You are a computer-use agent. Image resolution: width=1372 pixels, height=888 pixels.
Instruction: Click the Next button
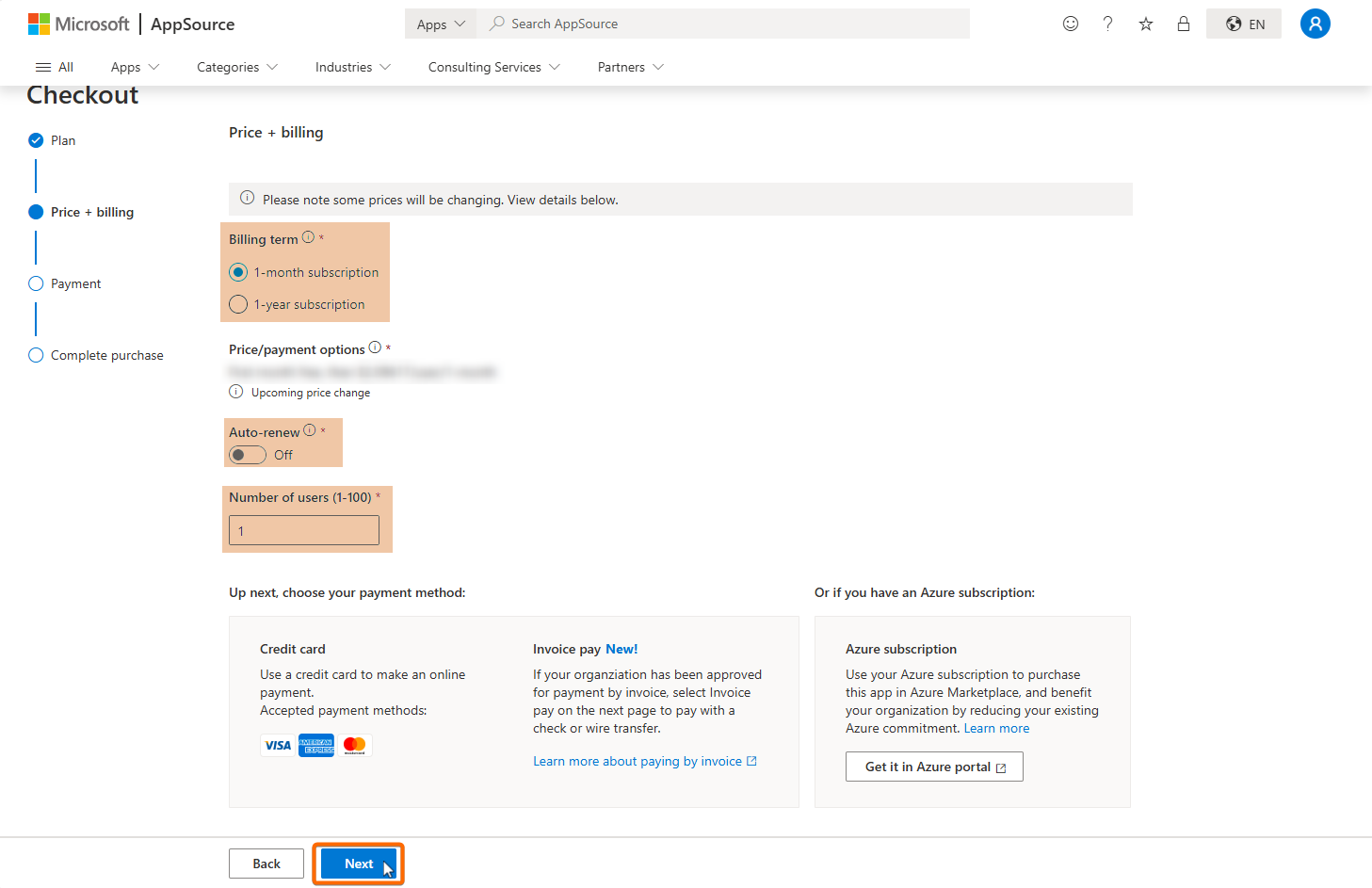pyautogui.click(x=359, y=864)
